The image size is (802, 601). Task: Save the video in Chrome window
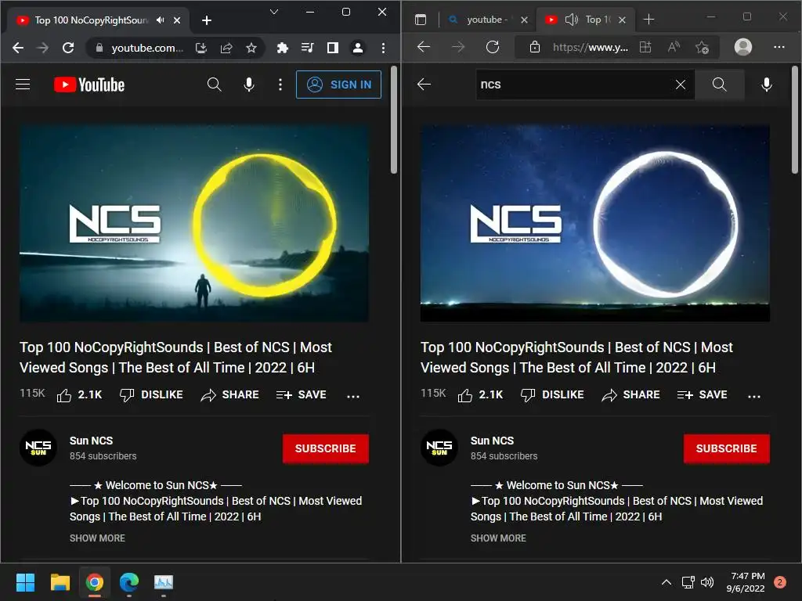pyautogui.click(x=302, y=395)
